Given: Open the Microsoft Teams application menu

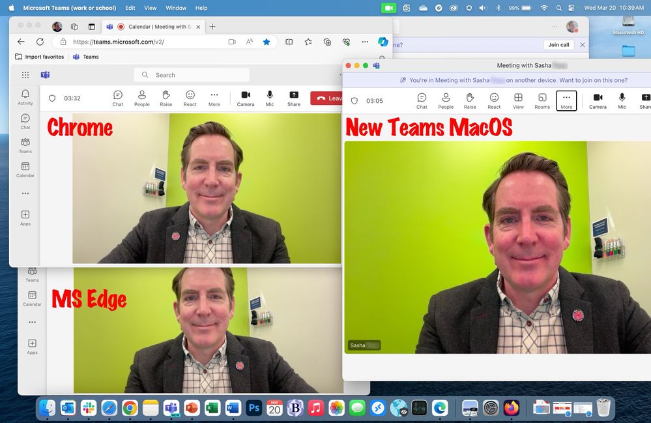Looking at the screenshot, I should tap(70, 8).
